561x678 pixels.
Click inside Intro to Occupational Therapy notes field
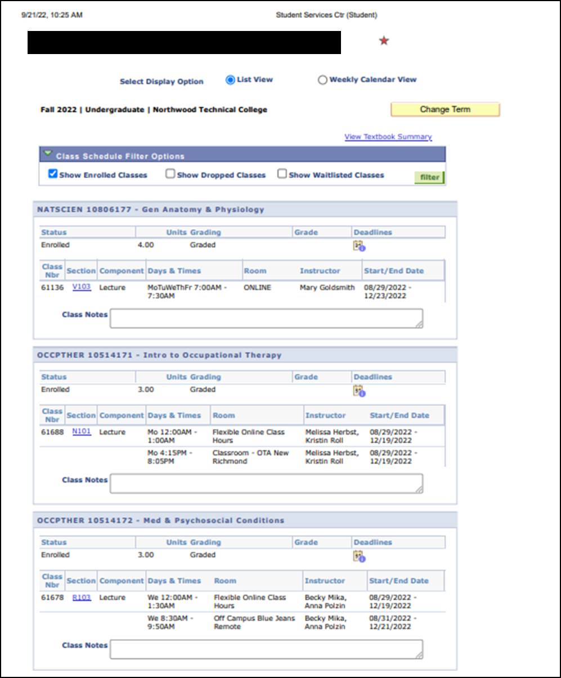click(264, 483)
